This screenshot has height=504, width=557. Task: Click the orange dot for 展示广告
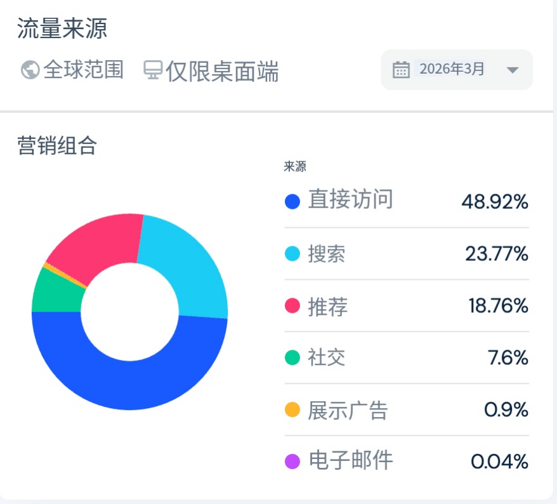(292, 409)
